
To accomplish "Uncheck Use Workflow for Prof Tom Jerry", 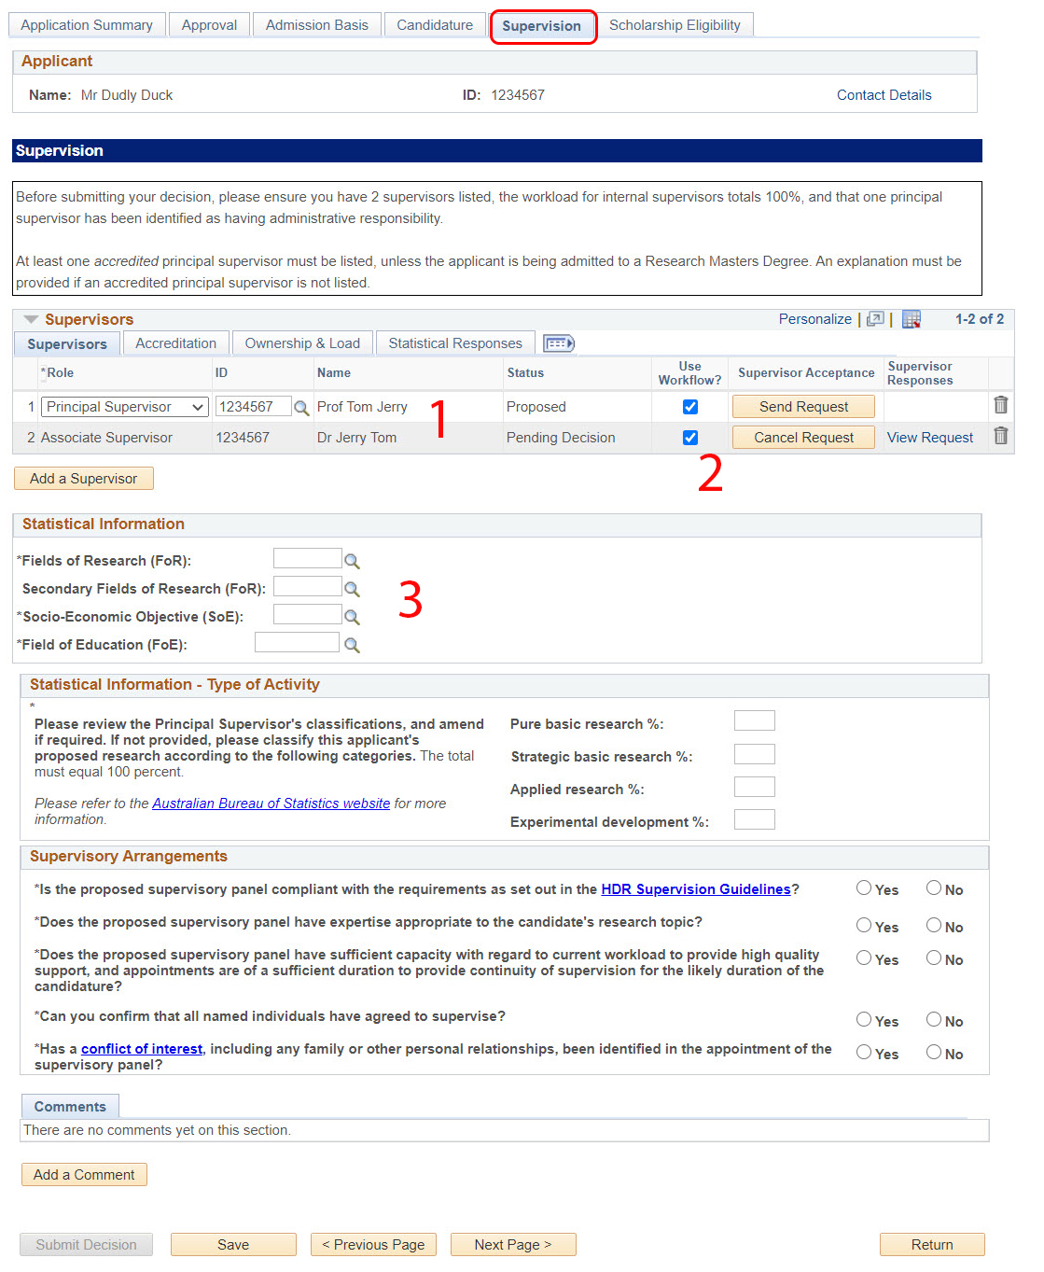I will [690, 407].
